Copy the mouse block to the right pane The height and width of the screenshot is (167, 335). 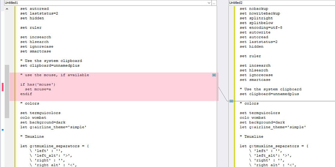214,75
